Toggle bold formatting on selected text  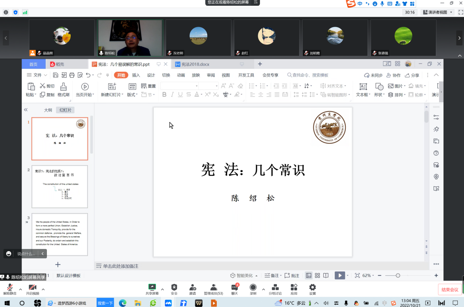tap(164, 94)
